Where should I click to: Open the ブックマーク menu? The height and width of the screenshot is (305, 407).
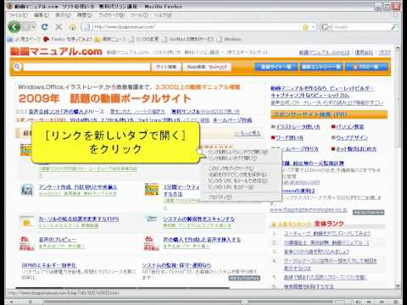[111, 14]
